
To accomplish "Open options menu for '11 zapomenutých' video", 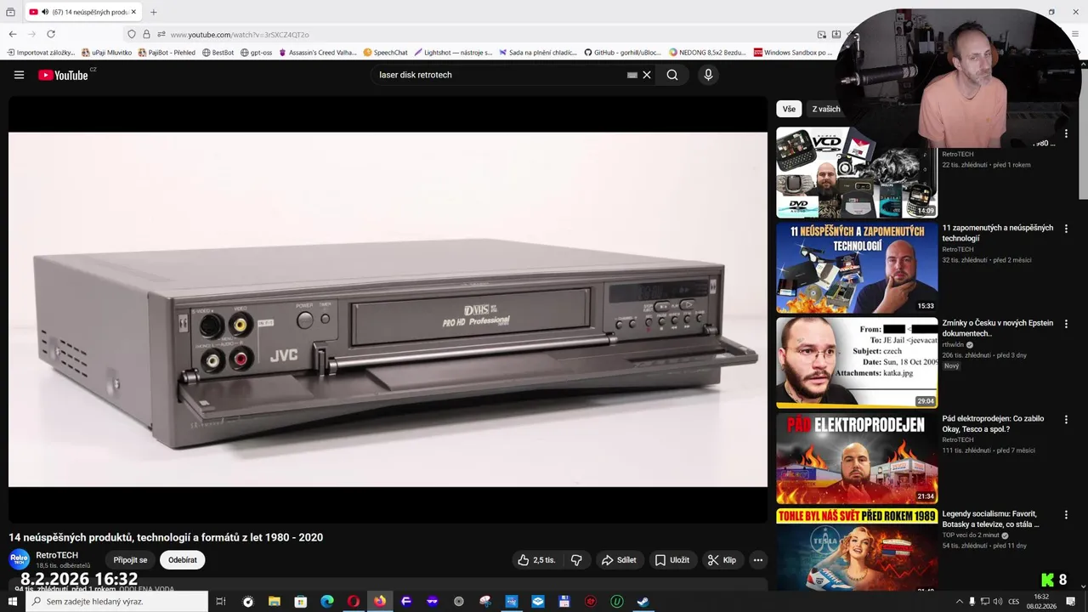I will pos(1066,229).
